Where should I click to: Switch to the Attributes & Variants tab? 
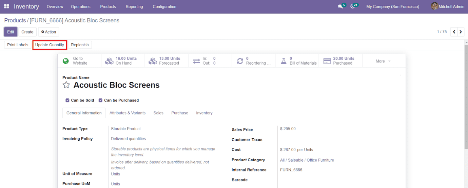[127, 113]
